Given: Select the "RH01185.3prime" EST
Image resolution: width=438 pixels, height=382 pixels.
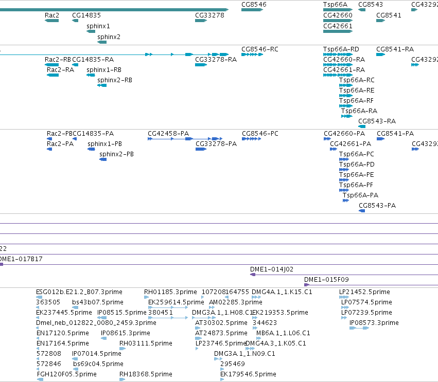Looking at the screenshot, I should [x=170, y=293].
